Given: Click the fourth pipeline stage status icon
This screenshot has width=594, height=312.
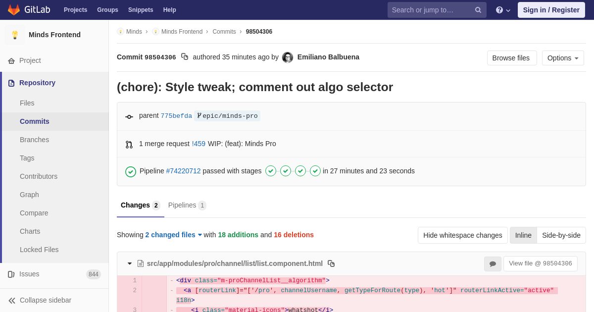Looking at the screenshot, I should pyautogui.click(x=315, y=171).
